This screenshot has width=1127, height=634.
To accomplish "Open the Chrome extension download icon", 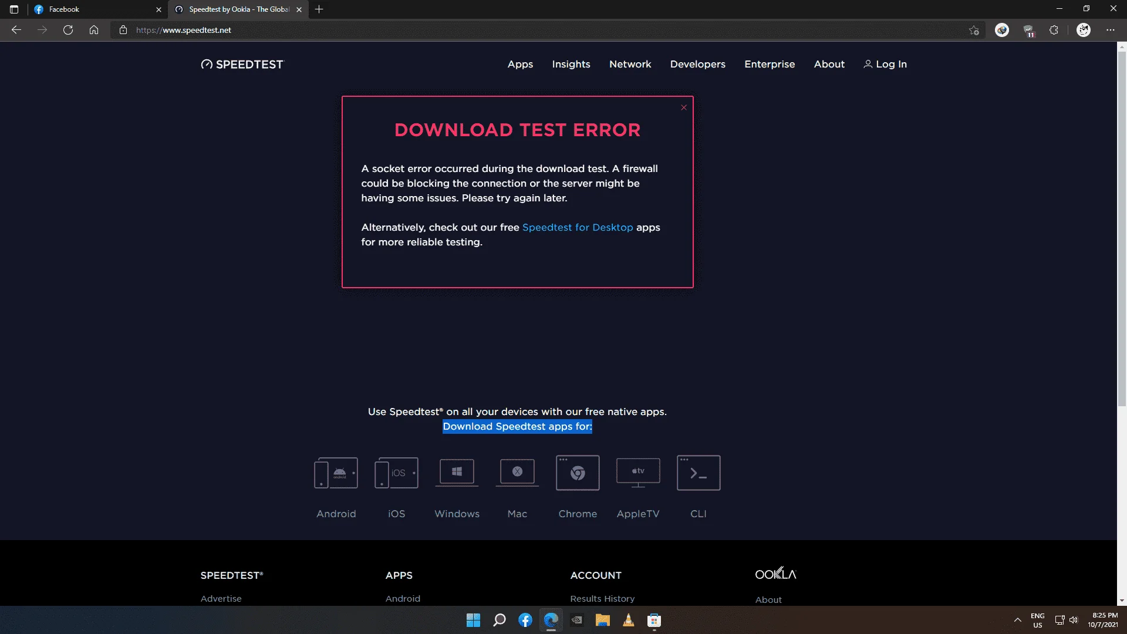I will coord(578,473).
